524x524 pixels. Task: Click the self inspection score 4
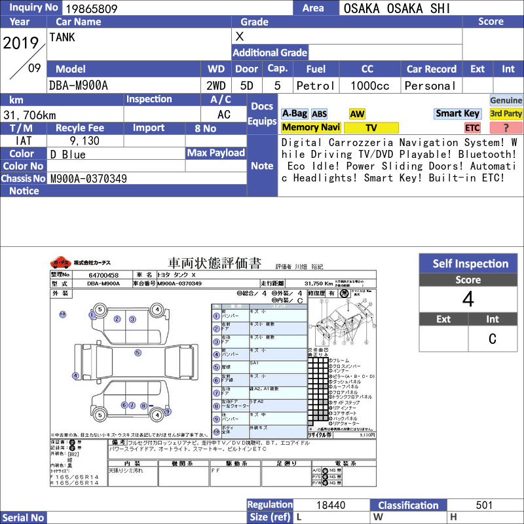point(468,299)
